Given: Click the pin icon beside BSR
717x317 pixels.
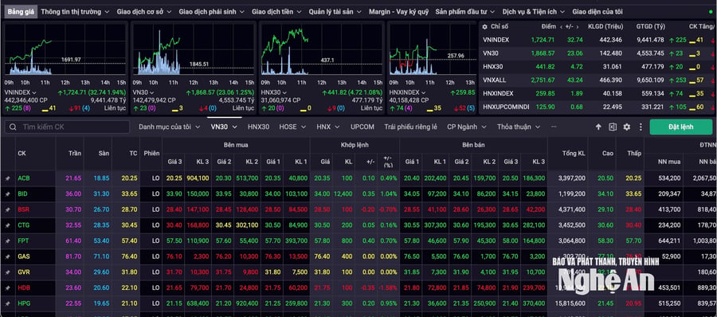Looking at the screenshot, I should coord(7,209).
